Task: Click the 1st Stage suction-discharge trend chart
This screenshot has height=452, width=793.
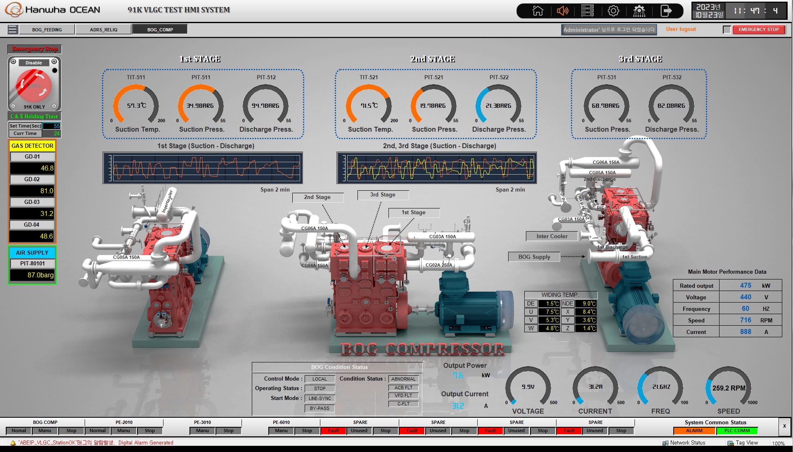Action: [x=203, y=168]
